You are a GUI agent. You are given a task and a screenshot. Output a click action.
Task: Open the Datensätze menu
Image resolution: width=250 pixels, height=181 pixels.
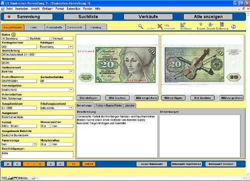(x=73, y=8)
